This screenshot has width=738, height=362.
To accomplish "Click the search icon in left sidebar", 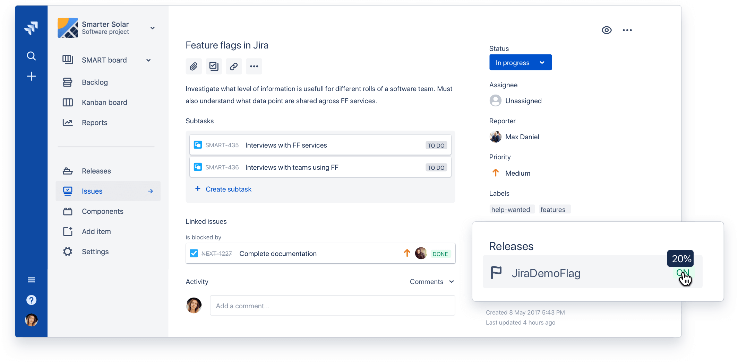I will coord(31,55).
